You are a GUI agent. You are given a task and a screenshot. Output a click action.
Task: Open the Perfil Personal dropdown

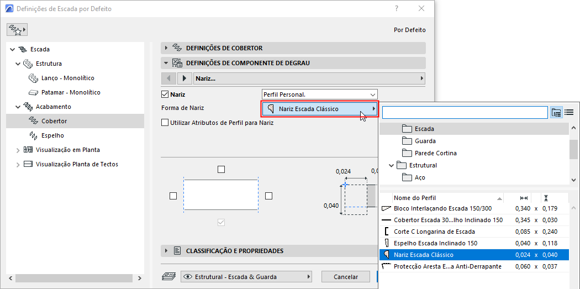point(319,94)
